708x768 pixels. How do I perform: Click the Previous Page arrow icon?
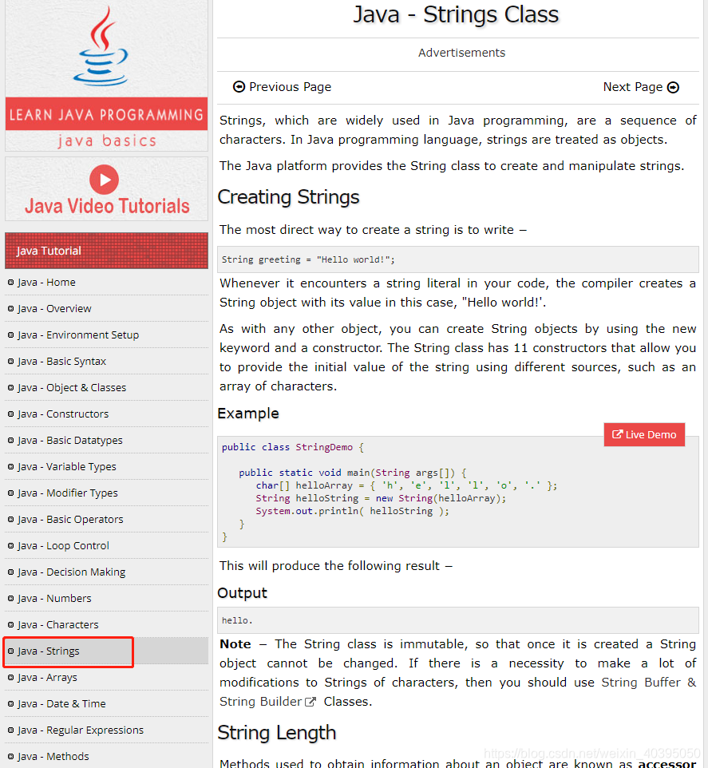239,87
